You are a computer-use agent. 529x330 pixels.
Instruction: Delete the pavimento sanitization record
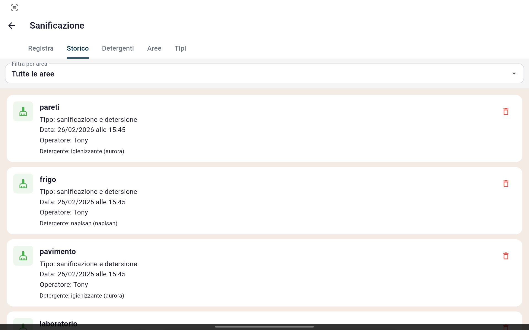click(x=506, y=256)
